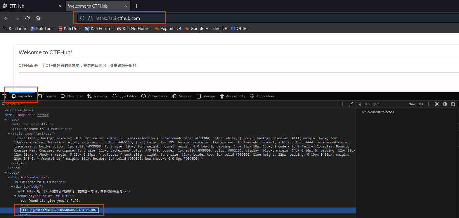Image resolution: width=459 pixels, height=218 pixels.
Task: Add a new CSS rule
Action: click(429, 104)
